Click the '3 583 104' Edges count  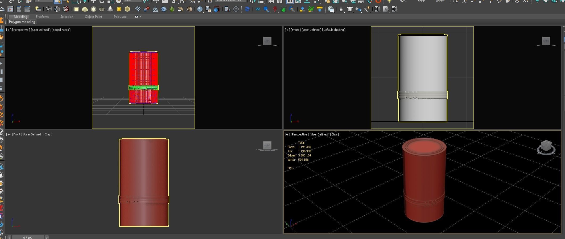pos(304,155)
